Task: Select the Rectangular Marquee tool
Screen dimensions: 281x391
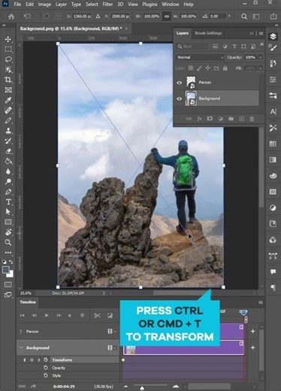Action: click(x=8, y=50)
